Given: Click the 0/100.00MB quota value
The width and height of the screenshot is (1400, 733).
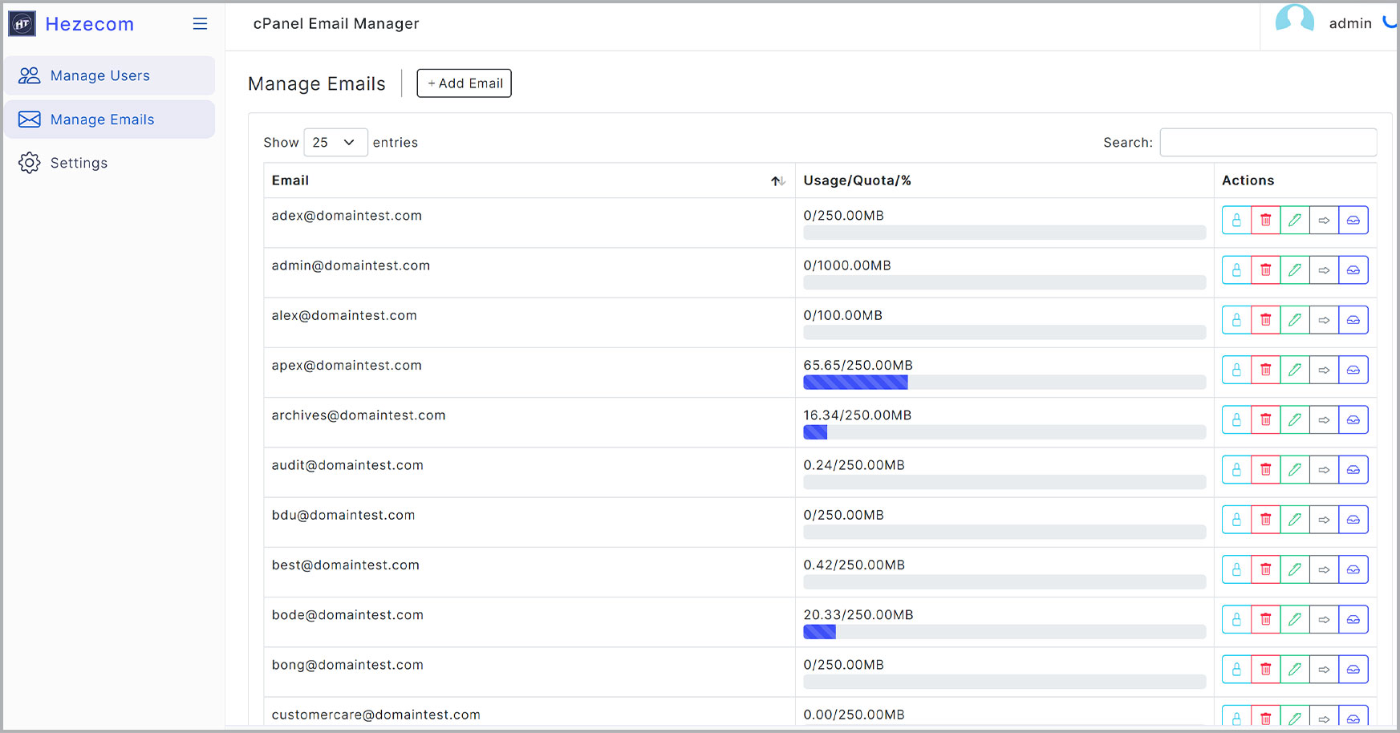Looking at the screenshot, I should point(842,316).
